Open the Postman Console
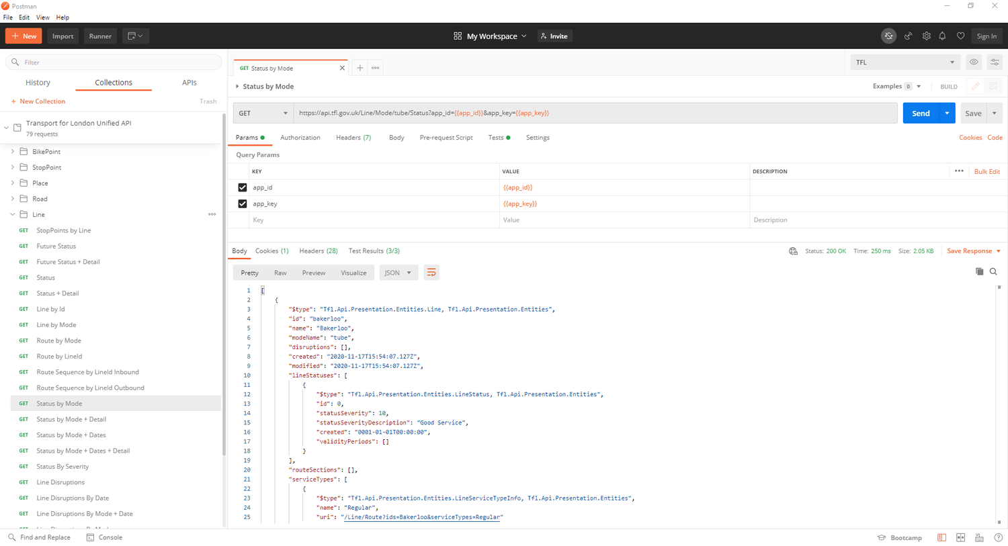The width and height of the screenshot is (1008, 546). tap(104, 537)
